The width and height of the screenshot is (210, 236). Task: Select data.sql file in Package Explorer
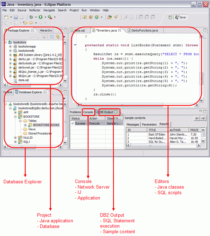click(x=21, y=80)
